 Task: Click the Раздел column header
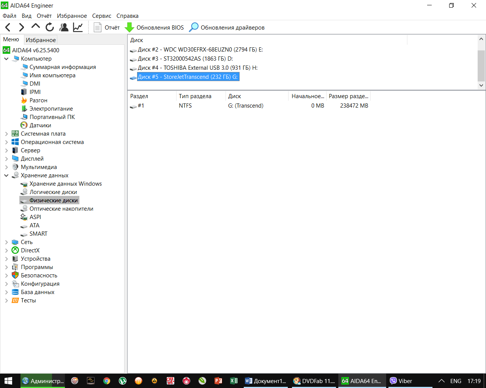click(152, 96)
